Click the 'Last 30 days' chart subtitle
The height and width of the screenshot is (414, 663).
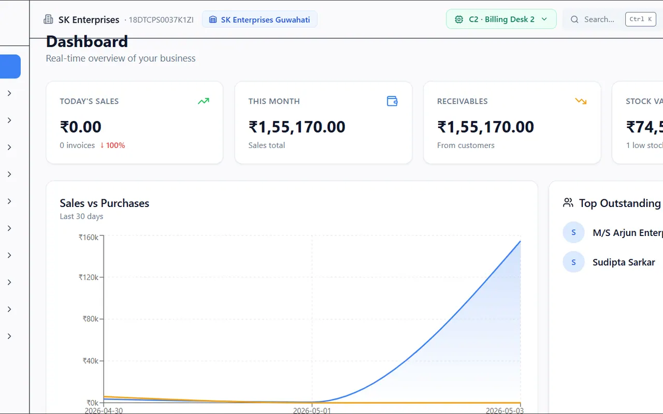(81, 216)
